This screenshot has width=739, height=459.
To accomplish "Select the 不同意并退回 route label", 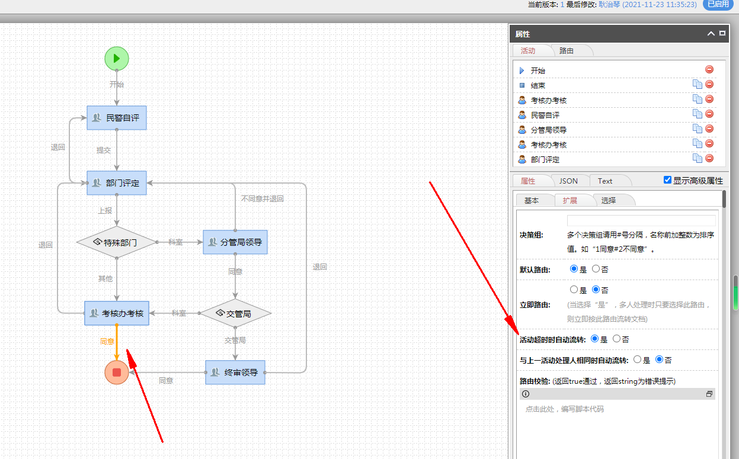I will 263,198.
